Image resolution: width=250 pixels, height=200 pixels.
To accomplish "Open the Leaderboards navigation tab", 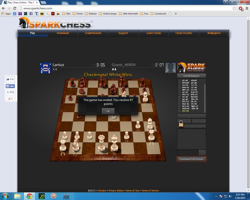I will pyautogui.click(x=93, y=33).
